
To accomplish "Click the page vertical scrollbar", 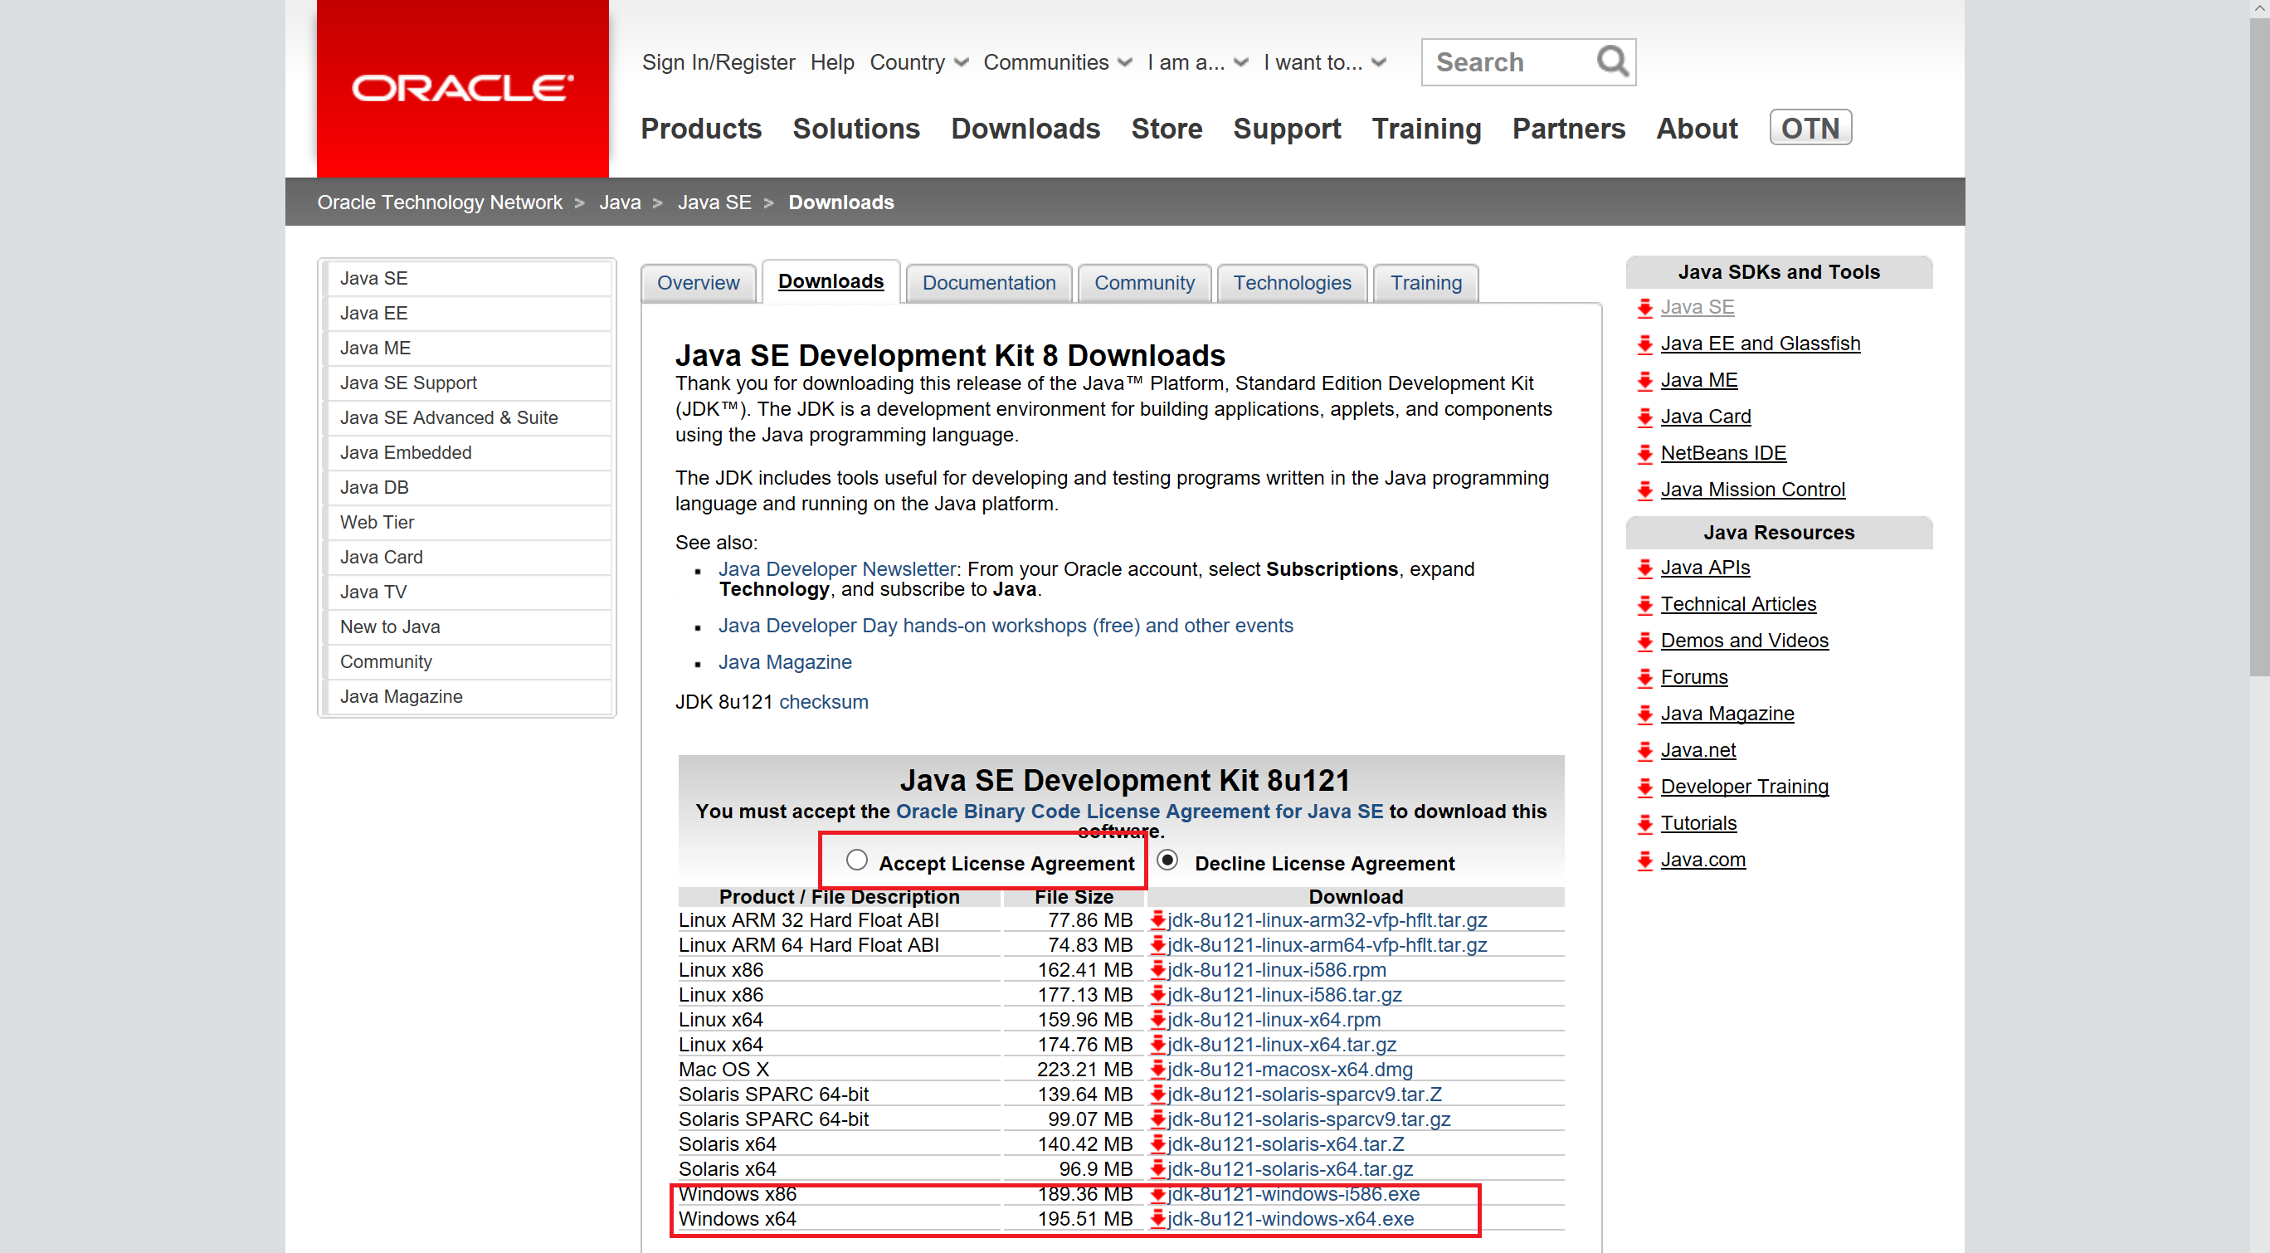I will pos(2258,353).
